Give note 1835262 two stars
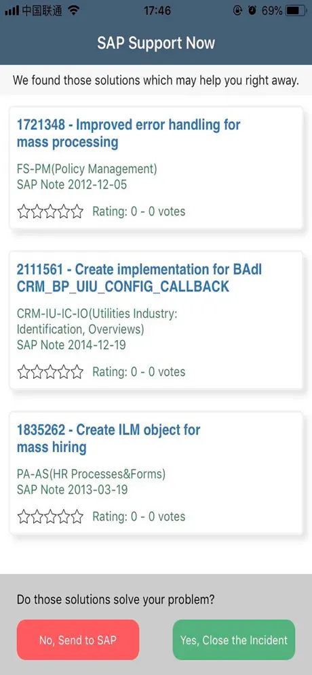Image resolution: width=312 pixels, height=675 pixels. pyautogui.click(x=37, y=516)
